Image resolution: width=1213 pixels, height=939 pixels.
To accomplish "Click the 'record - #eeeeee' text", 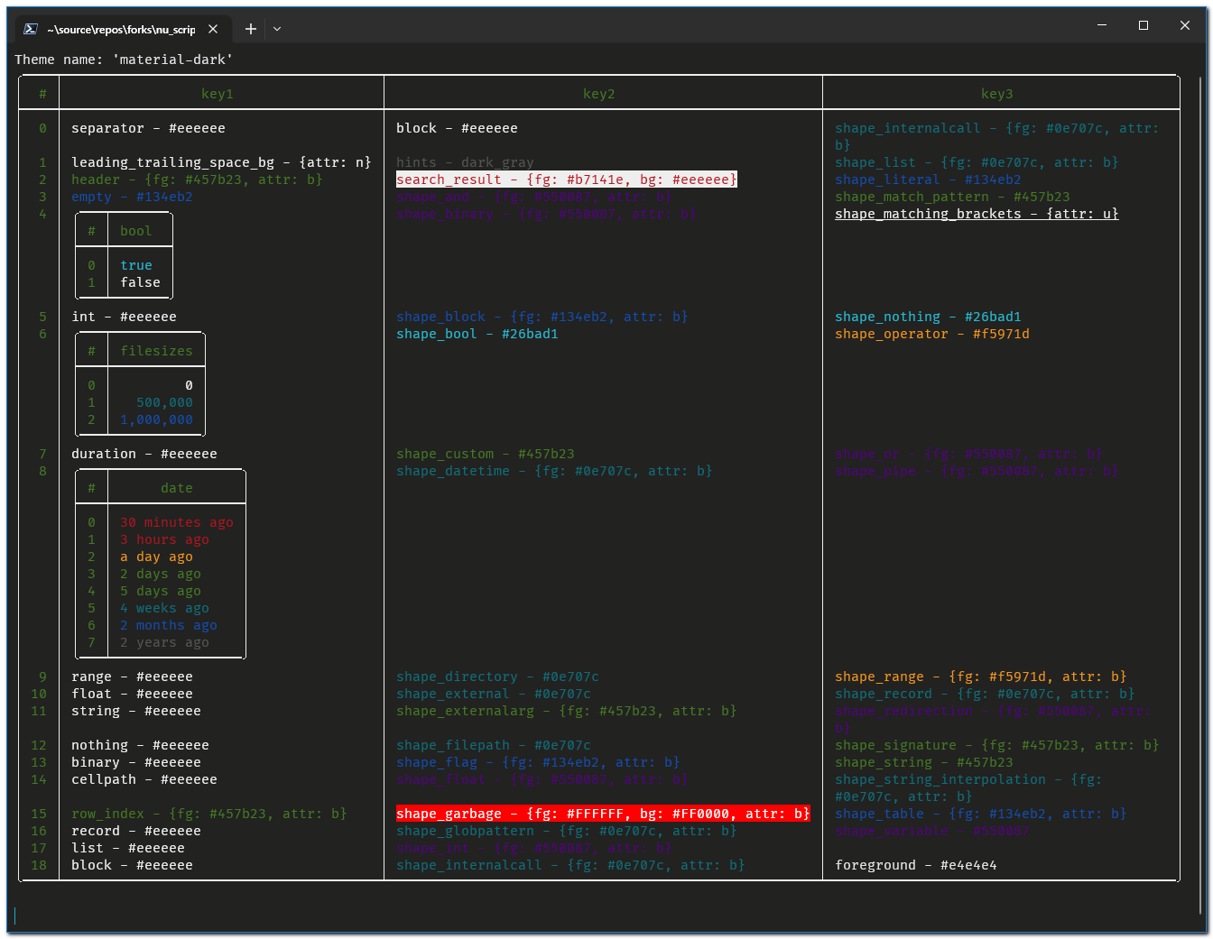I will tap(136, 831).
